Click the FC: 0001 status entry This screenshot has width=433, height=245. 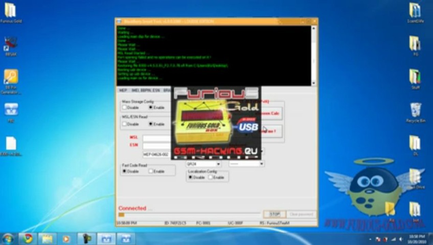(203, 223)
